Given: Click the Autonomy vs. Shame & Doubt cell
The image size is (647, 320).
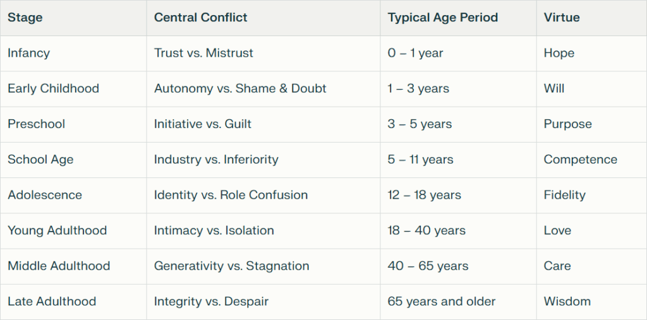Looking at the screenshot, I should (240, 88).
